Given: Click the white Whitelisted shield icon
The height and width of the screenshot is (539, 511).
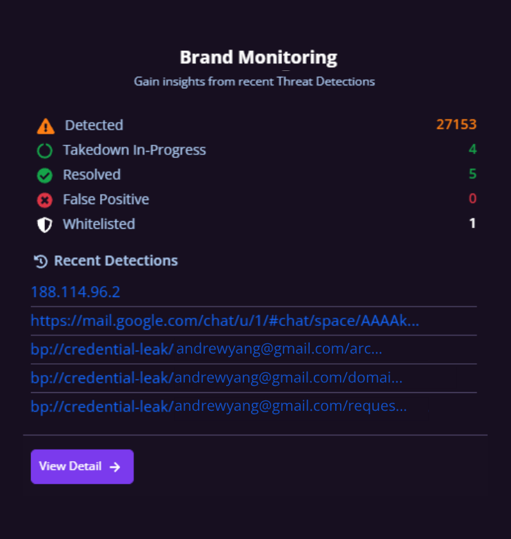Looking at the screenshot, I should pyautogui.click(x=45, y=225).
